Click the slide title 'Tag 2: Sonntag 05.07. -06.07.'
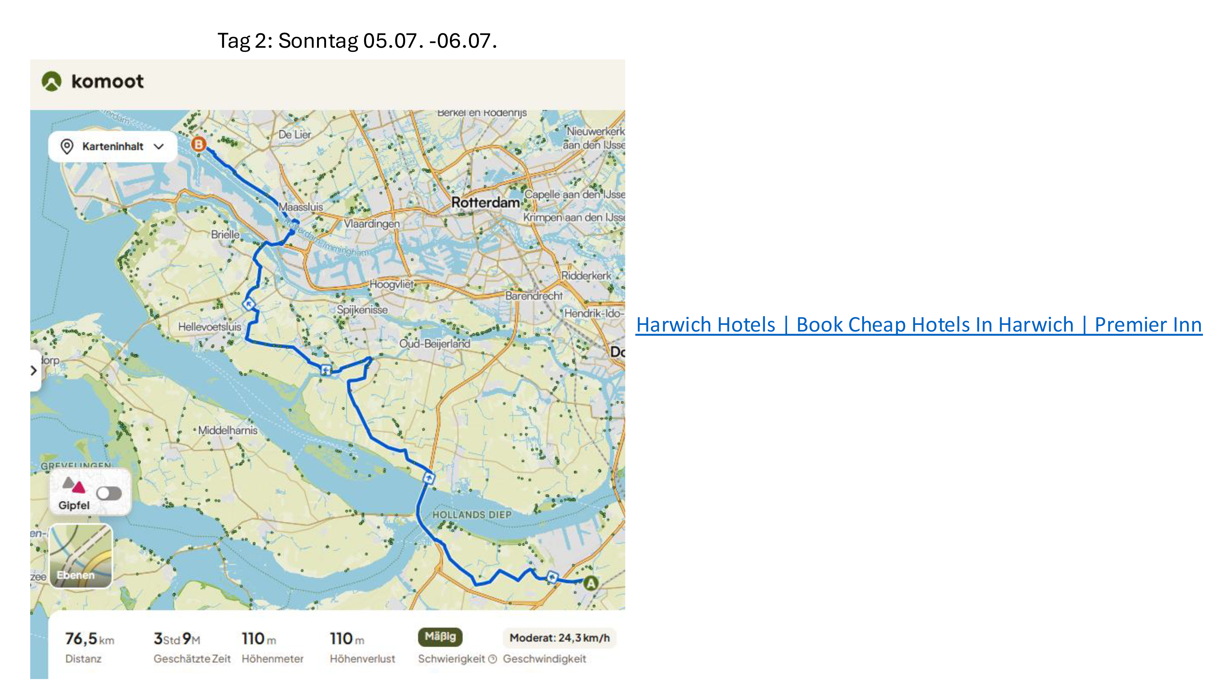The image size is (1209, 680). pyautogui.click(x=357, y=41)
